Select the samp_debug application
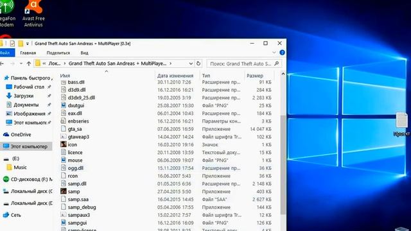Screen dimensions: 411x231 click(82, 207)
